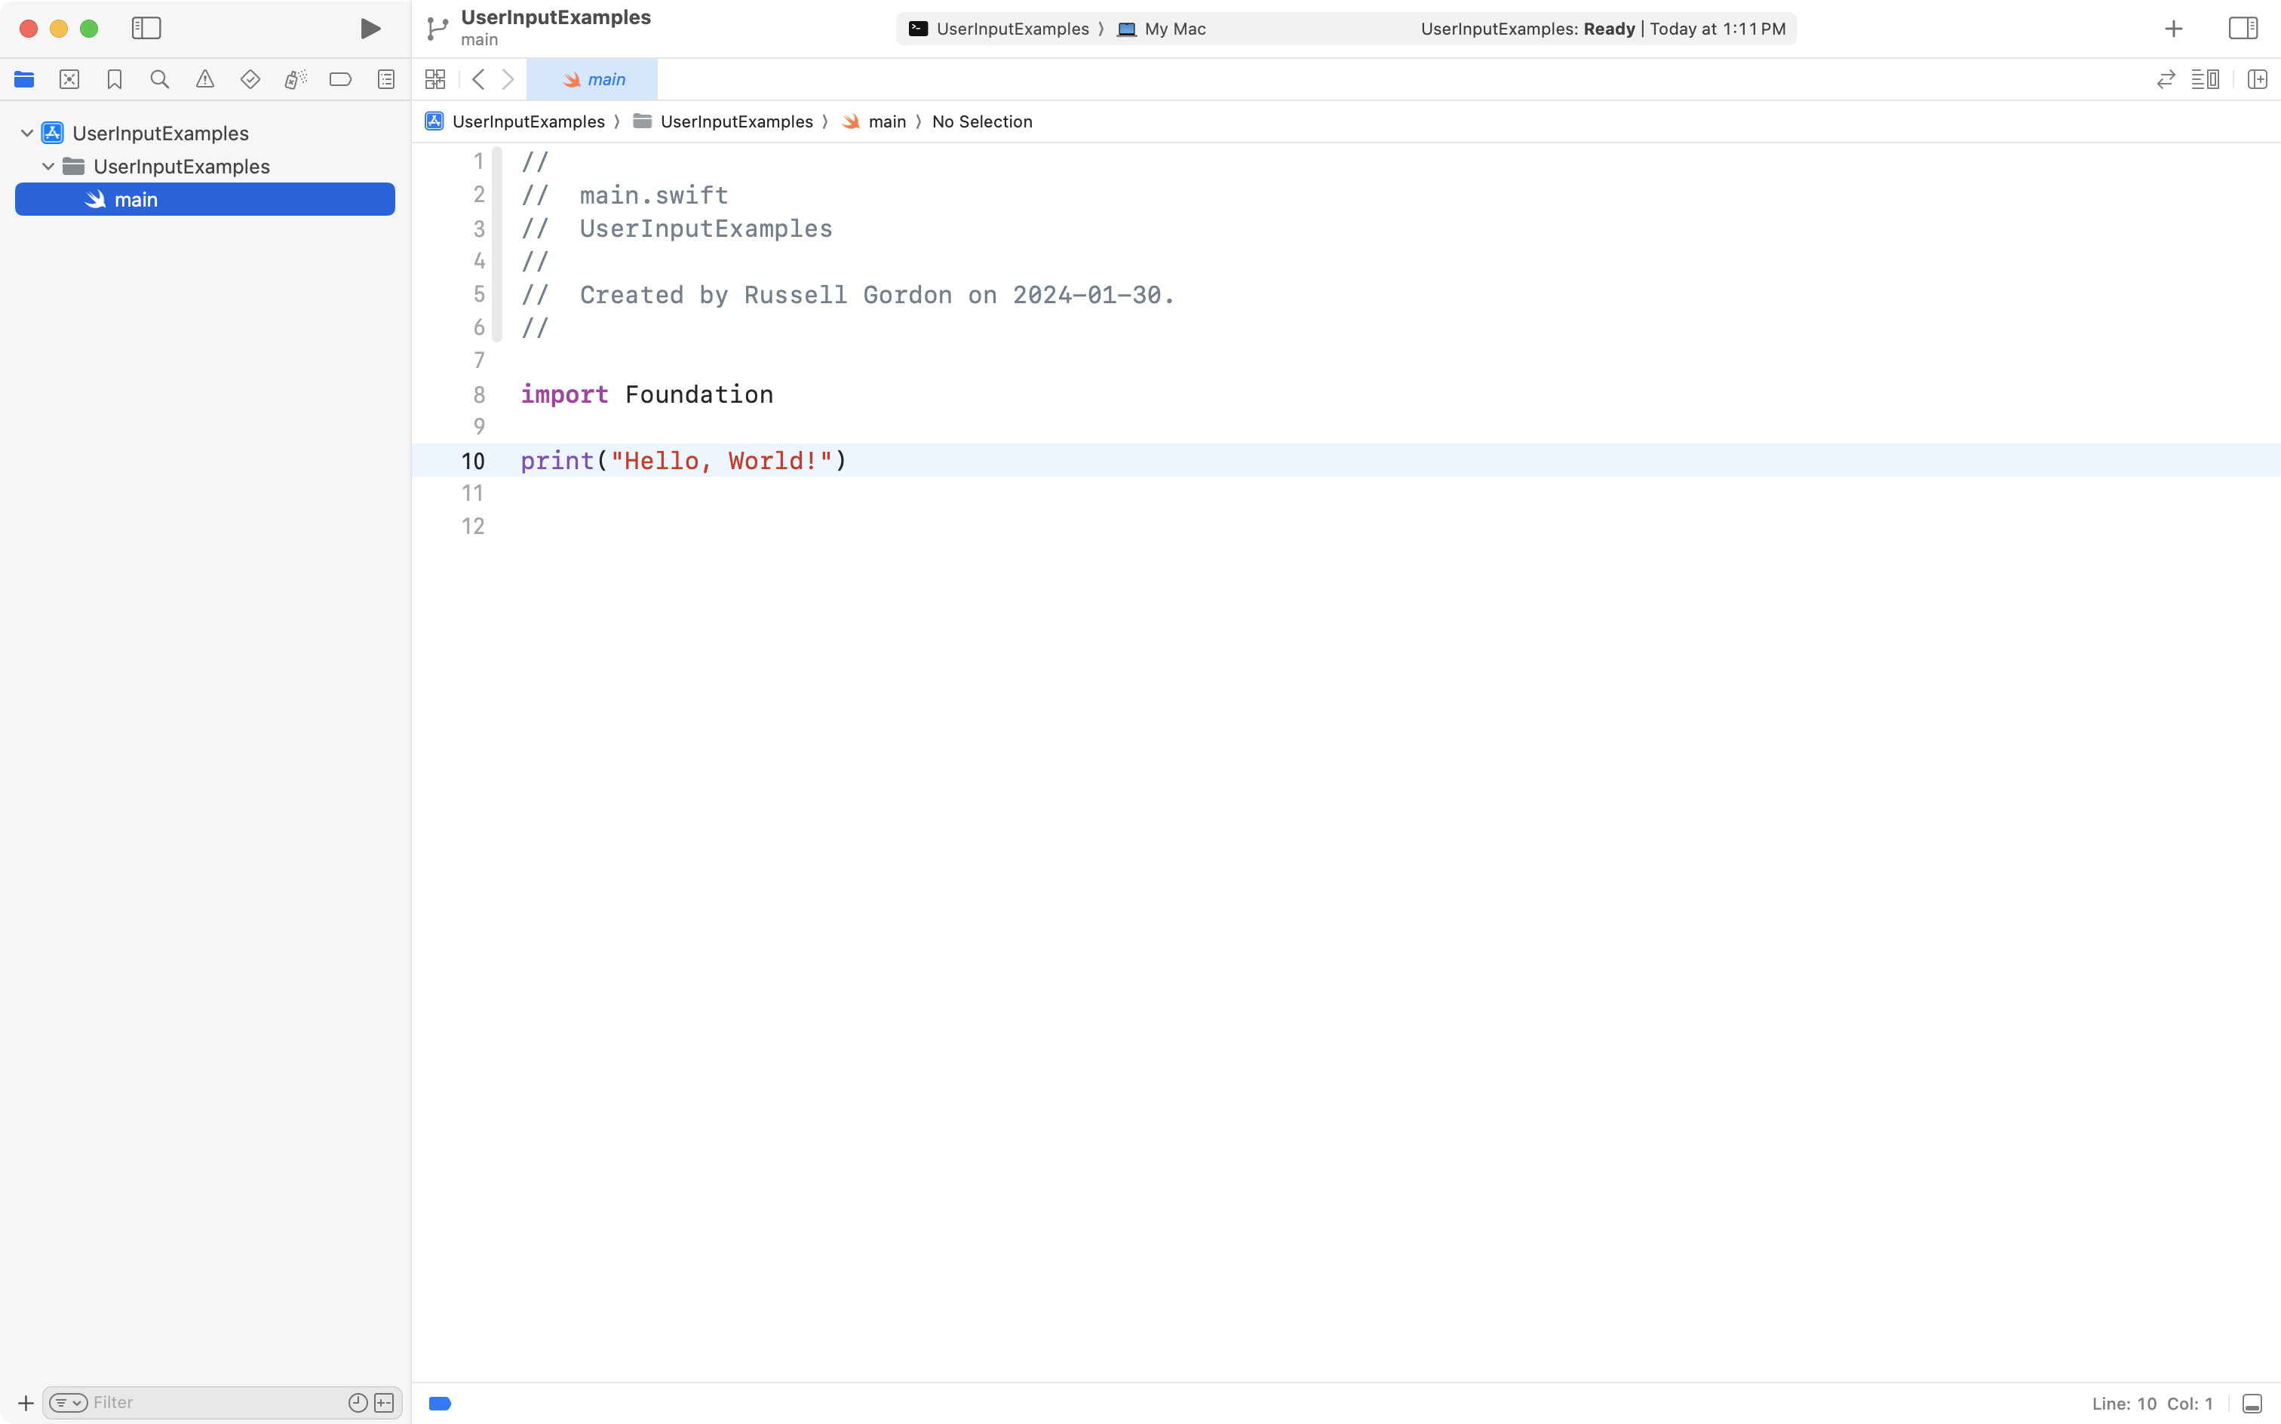Open the Source Control navigator
Image resolution: width=2281 pixels, height=1424 pixels.
pos(69,79)
